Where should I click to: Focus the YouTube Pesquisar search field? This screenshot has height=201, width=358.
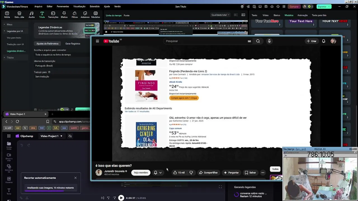tap(208, 41)
